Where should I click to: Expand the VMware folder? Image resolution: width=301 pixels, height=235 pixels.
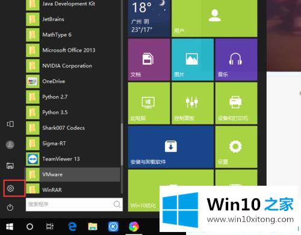pyautogui.click(x=72, y=174)
